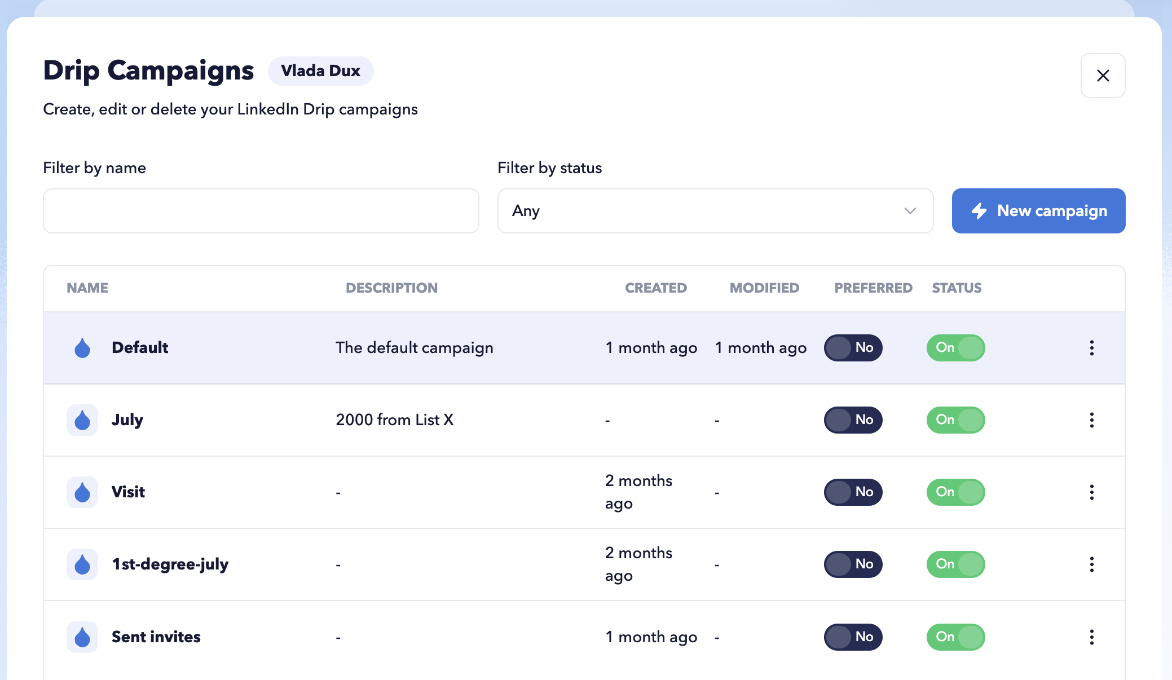This screenshot has width=1172, height=680.
Task: Open the three-dot menu for 1st-degree-july campaign
Action: [1092, 564]
